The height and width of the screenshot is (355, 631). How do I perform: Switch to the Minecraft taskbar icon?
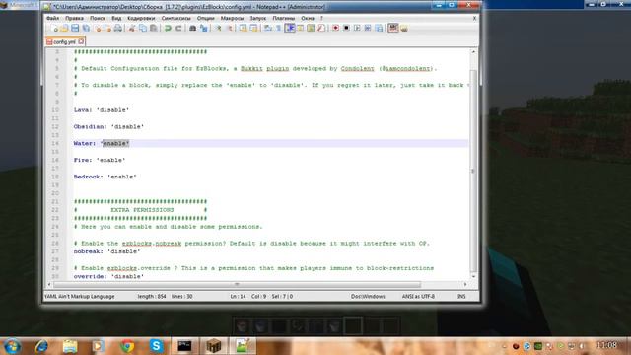[213, 346]
